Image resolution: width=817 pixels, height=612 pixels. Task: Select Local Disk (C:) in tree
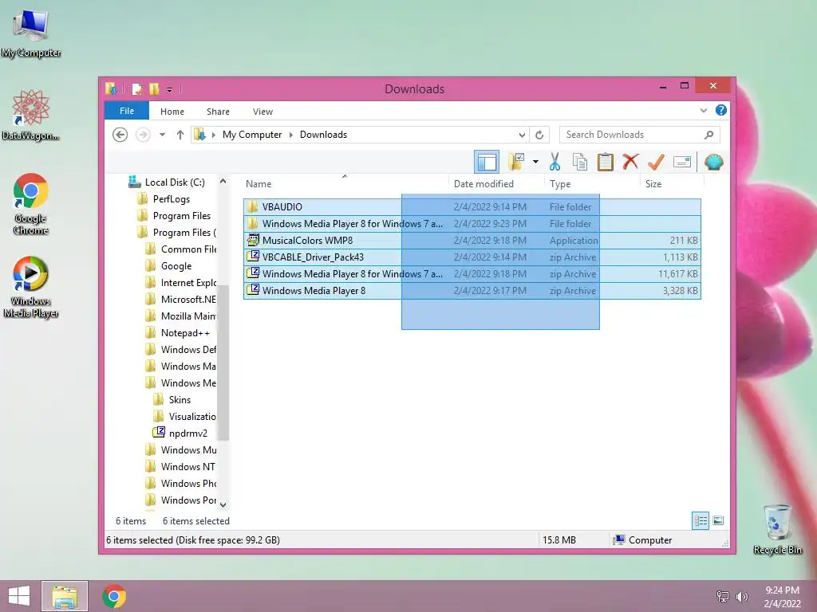pyautogui.click(x=167, y=182)
